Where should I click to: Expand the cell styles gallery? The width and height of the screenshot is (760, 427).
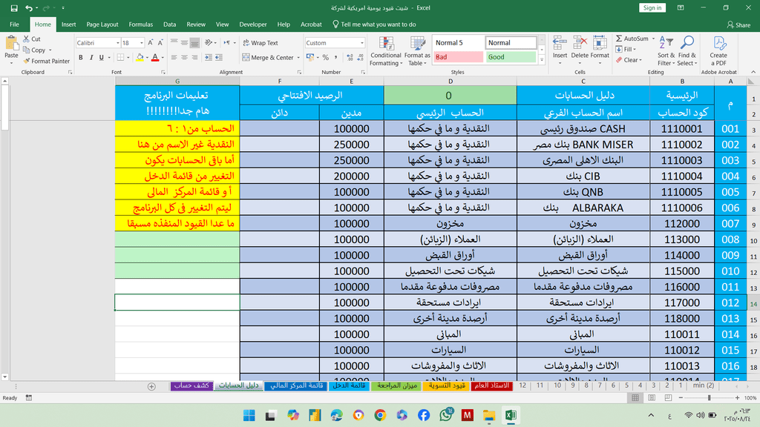542,60
